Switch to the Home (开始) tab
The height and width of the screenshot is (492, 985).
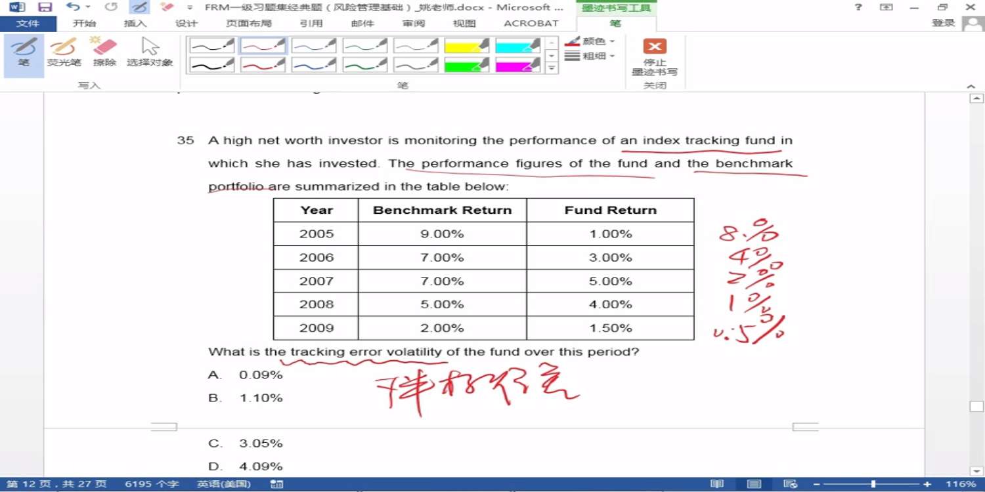pos(84,24)
